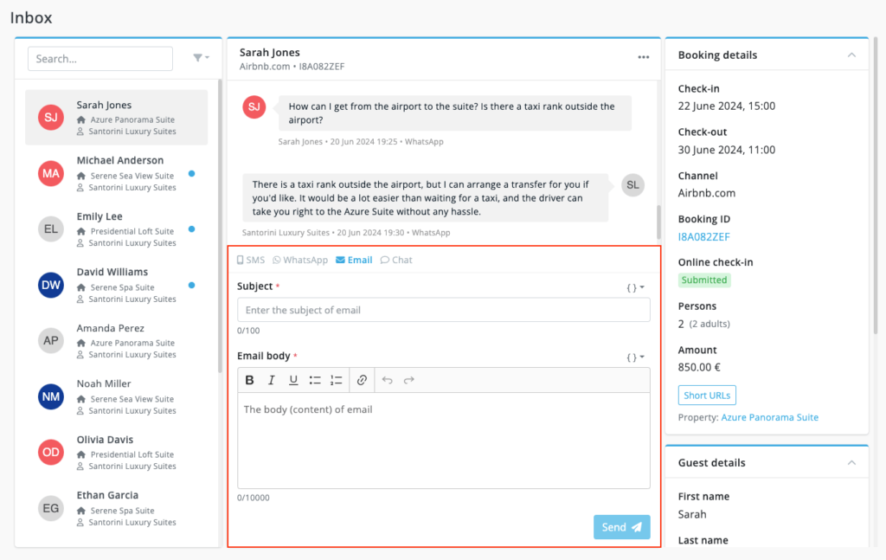Click the OD avatar for Olivia Davis
The image size is (886, 560).
[51, 452]
